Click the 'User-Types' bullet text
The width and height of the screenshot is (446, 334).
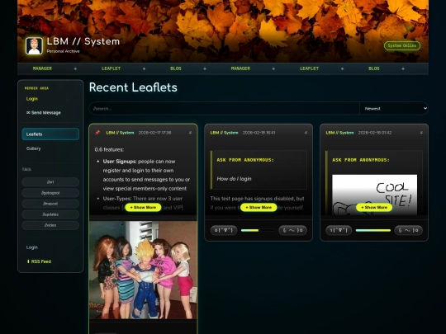117,199
